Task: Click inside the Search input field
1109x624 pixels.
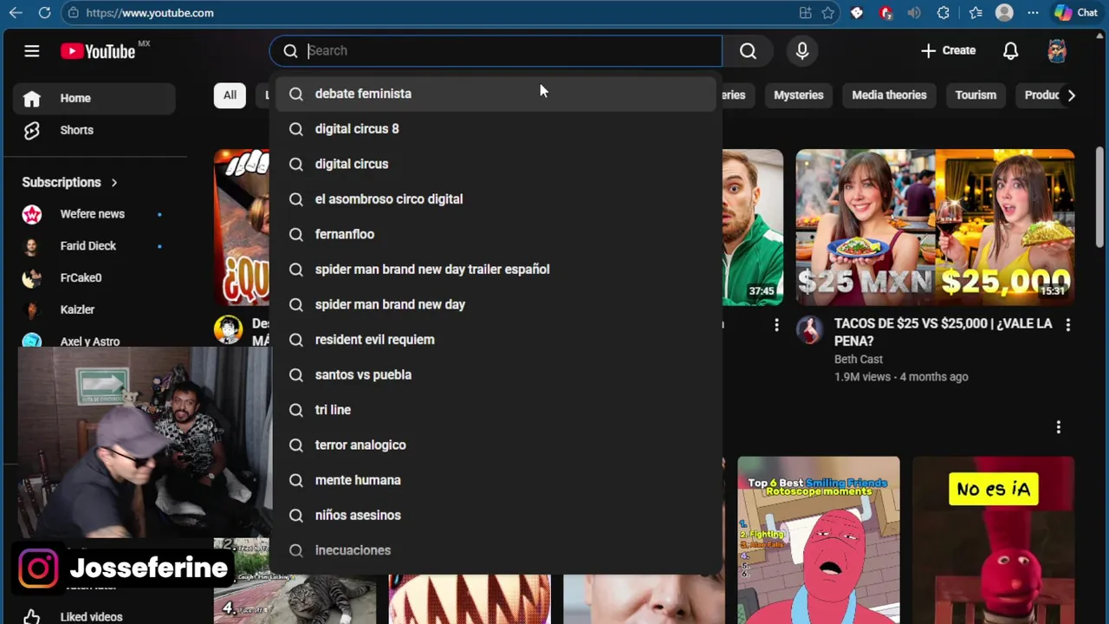Action: point(511,51)
